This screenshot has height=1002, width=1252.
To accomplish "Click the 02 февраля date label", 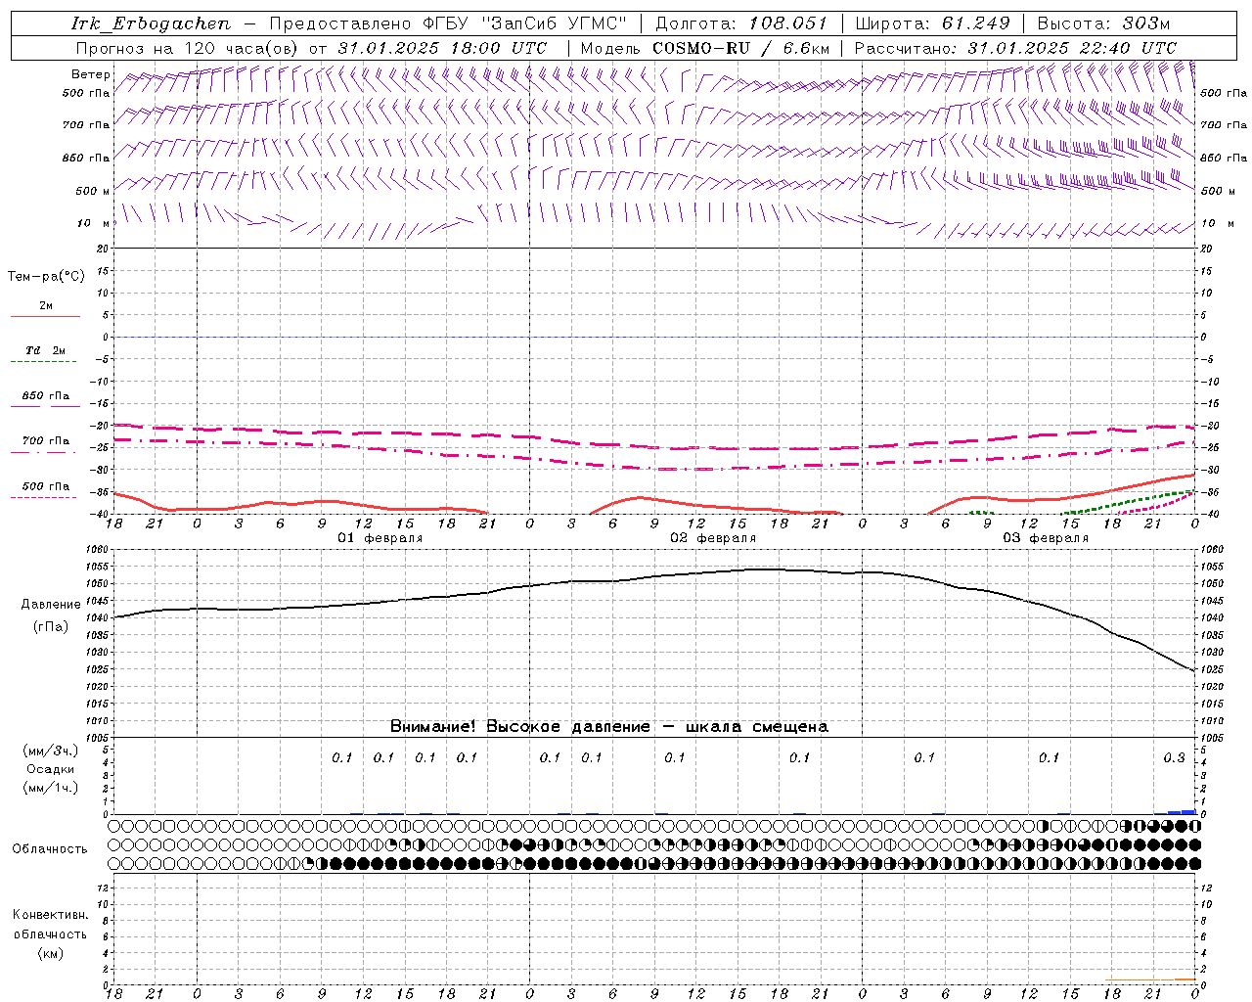I will 713,538.
